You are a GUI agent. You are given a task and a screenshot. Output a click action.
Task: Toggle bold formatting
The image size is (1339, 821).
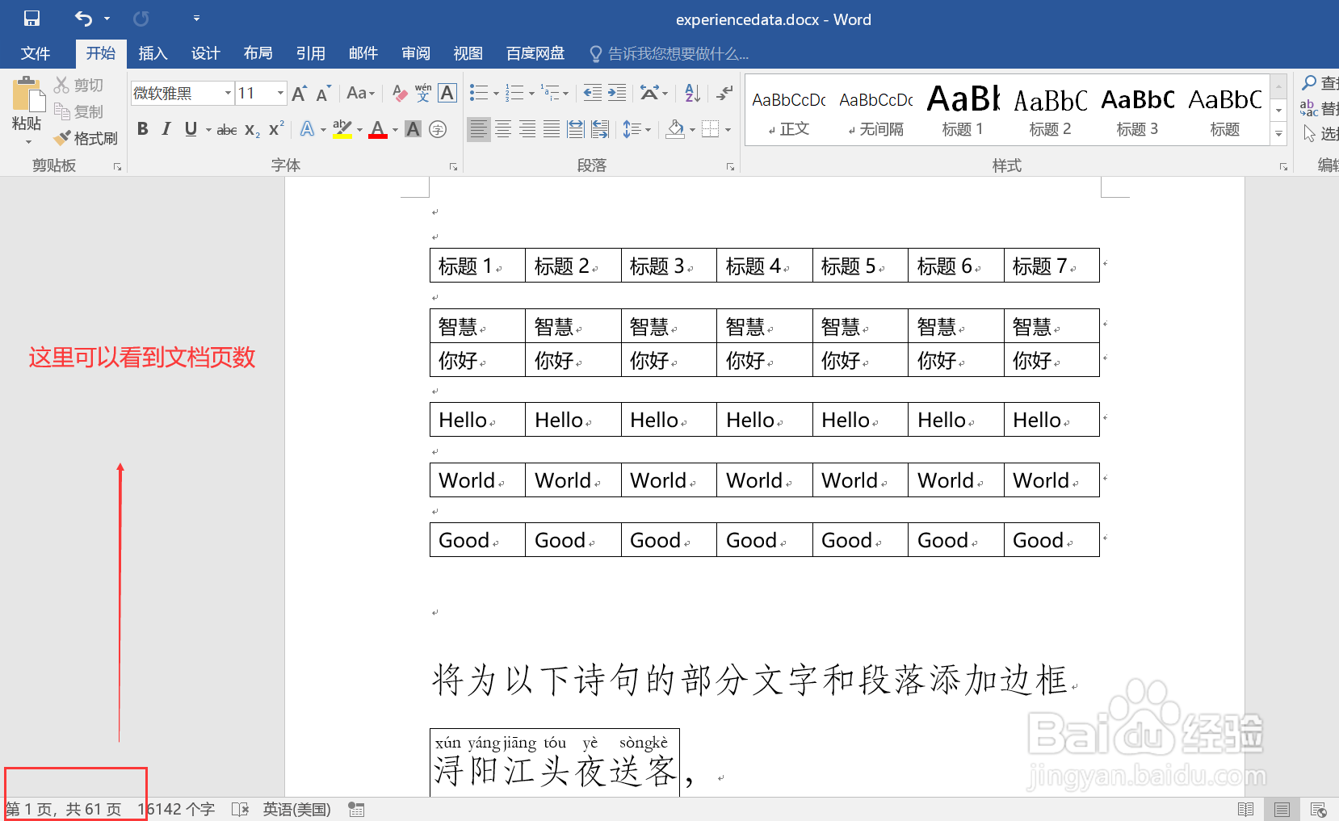click(142, 128)
